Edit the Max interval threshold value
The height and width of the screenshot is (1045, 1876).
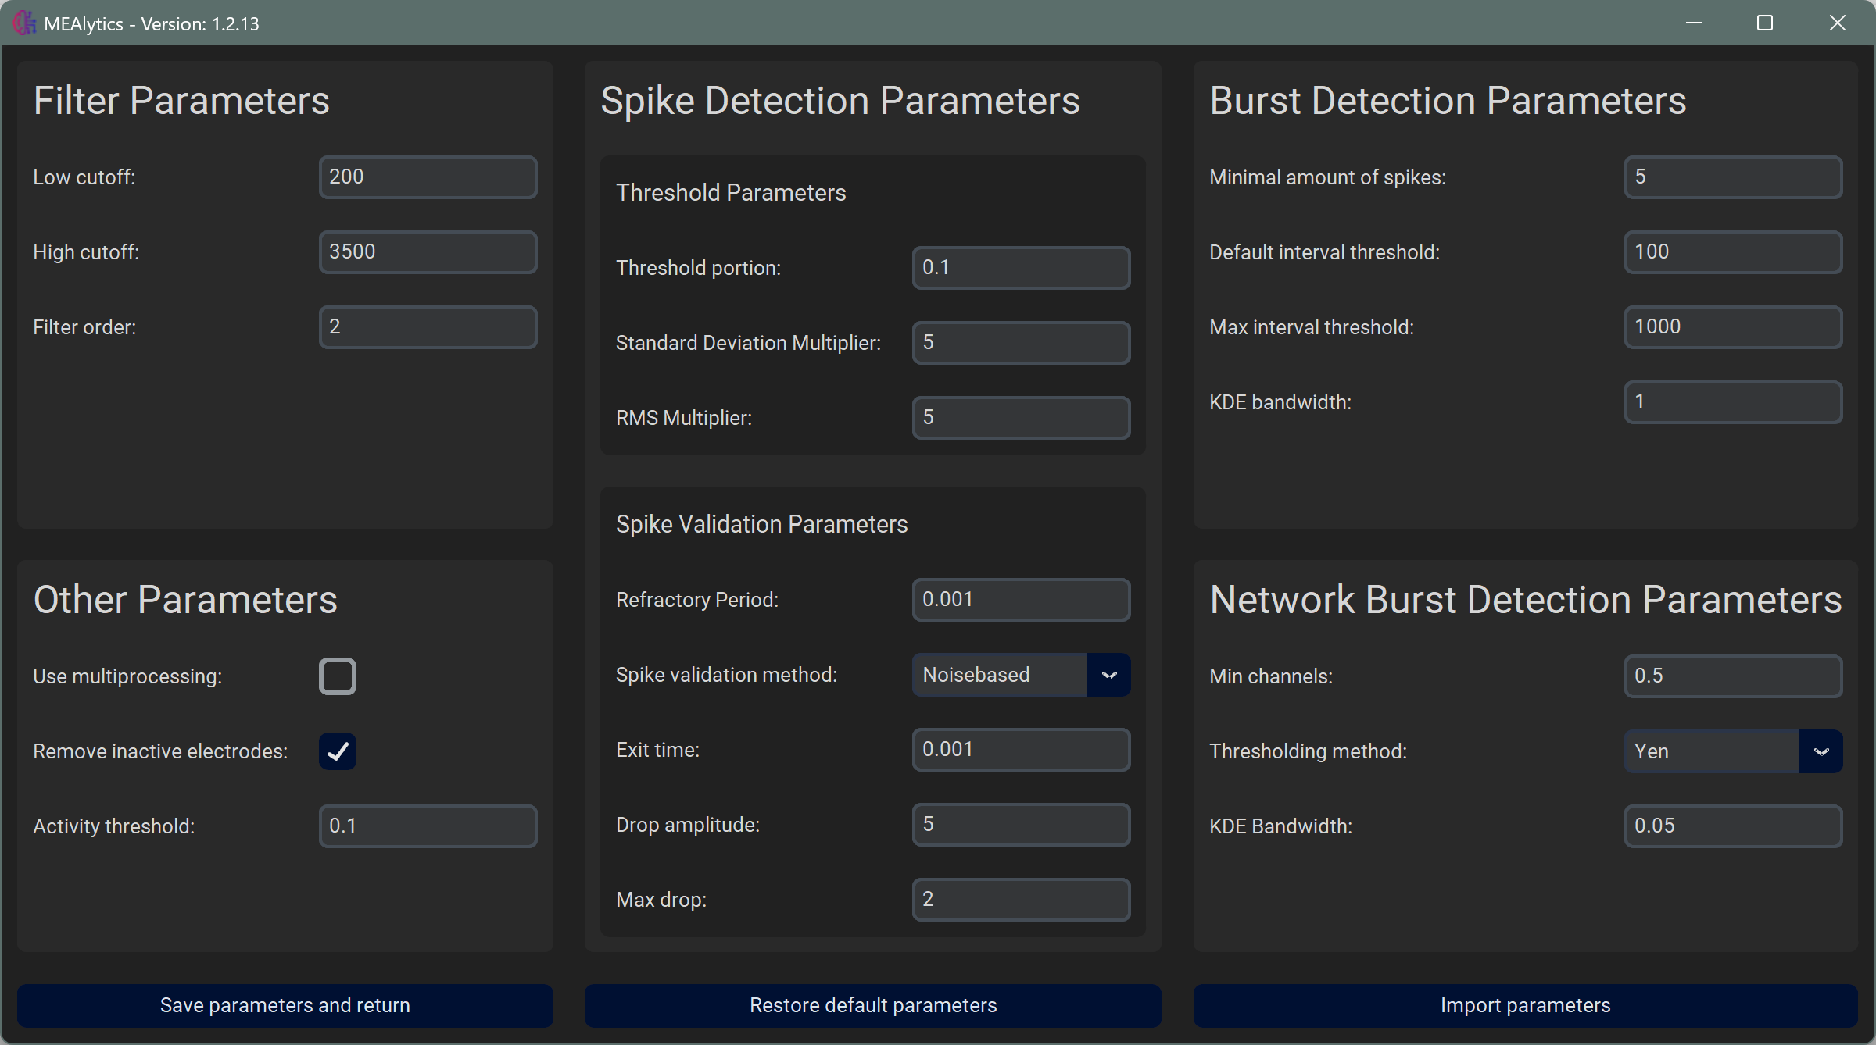coord(1732,327)
